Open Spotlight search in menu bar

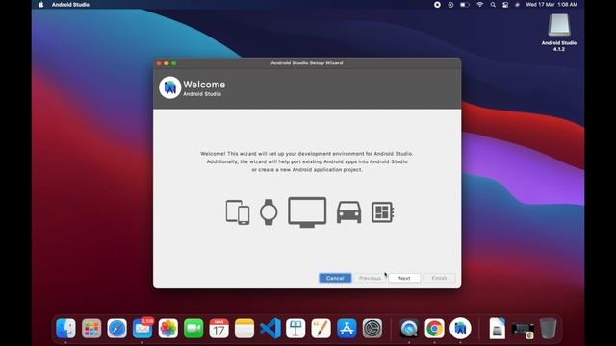pyautogui.click(x=493, y=5)
